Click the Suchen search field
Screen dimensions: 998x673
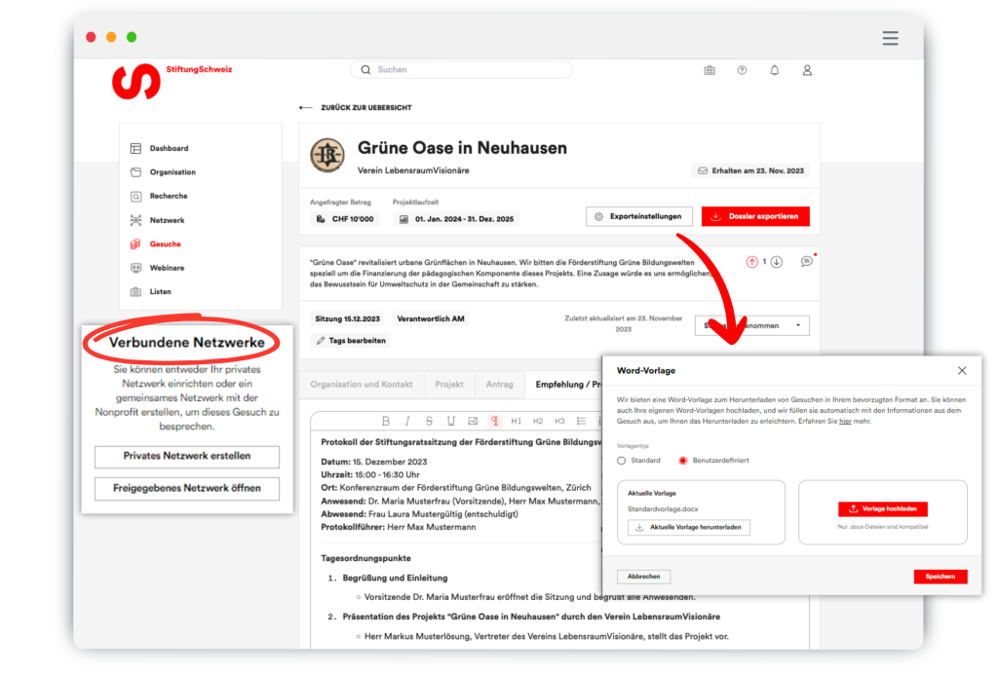(463, 70)
